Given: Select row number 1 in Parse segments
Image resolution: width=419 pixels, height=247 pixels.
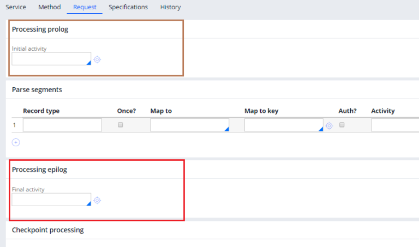Looking at the screenshot, I should [x=14, y=125].
